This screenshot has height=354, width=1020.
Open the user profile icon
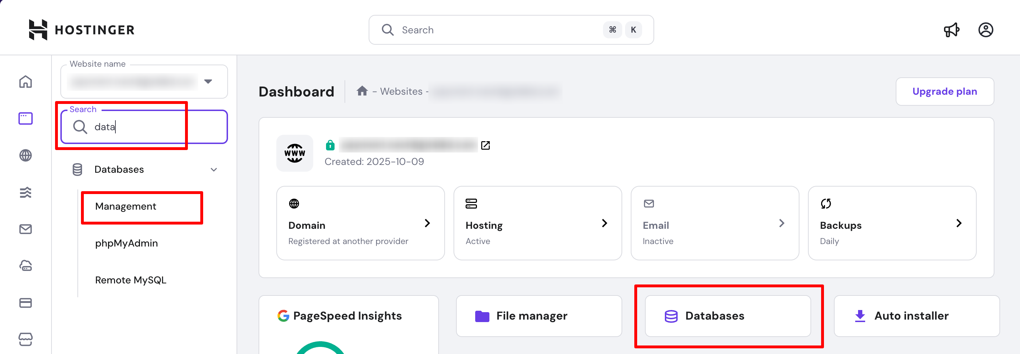pyautogui.click(x=986, y=30)
